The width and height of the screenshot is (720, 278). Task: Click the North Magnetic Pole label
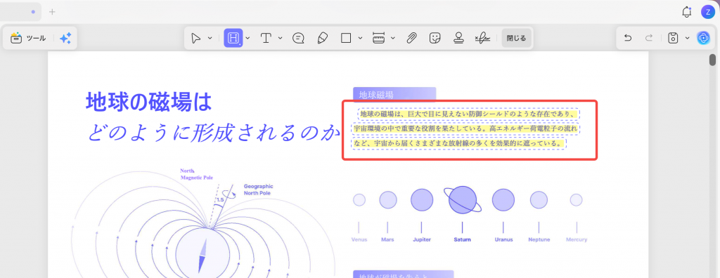pos(197,174)
